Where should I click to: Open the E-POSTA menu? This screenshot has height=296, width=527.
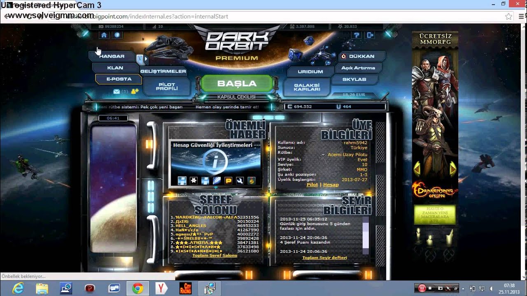tap(119, 79)
